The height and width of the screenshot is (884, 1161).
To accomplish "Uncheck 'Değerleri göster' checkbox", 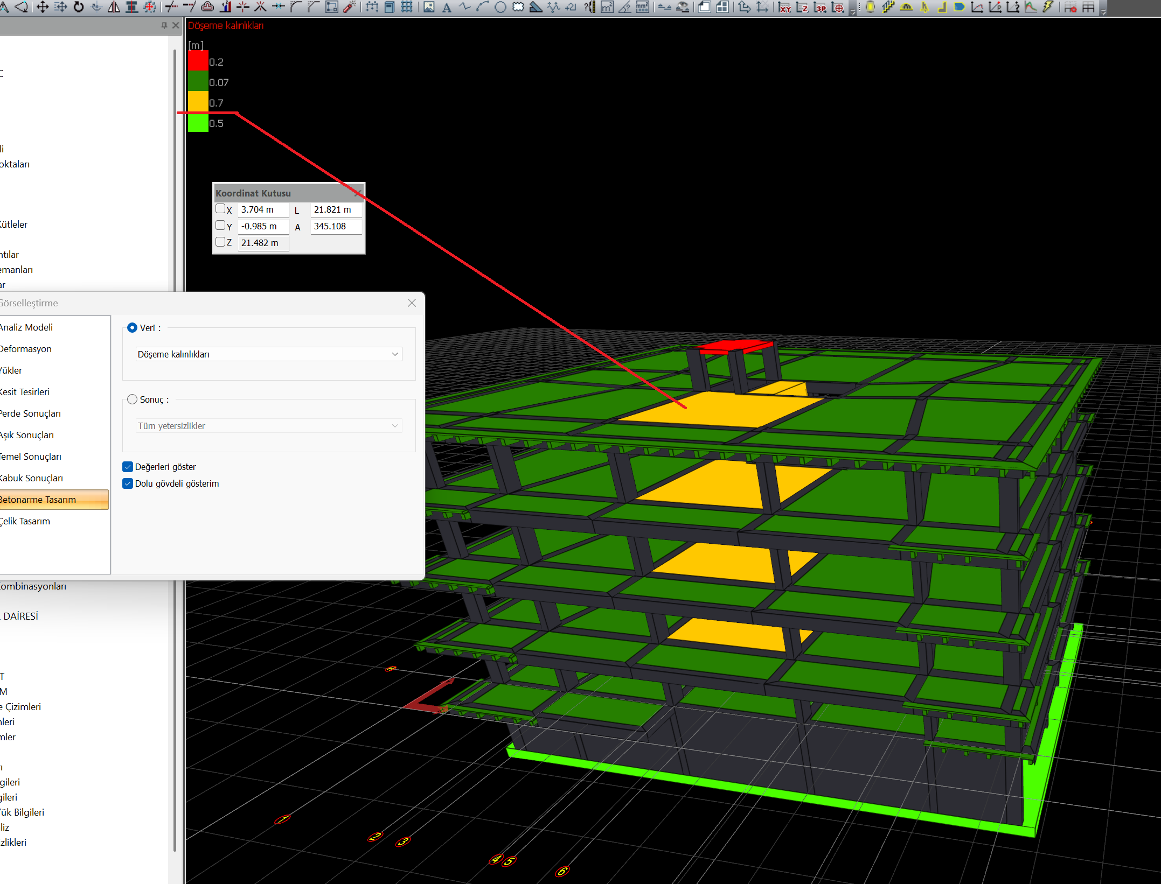I will pos(128,467).
